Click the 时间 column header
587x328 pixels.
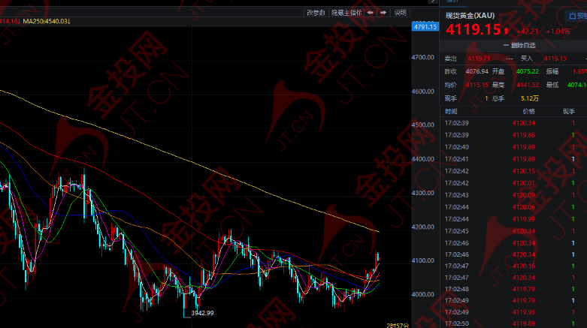tap(451, 111)
